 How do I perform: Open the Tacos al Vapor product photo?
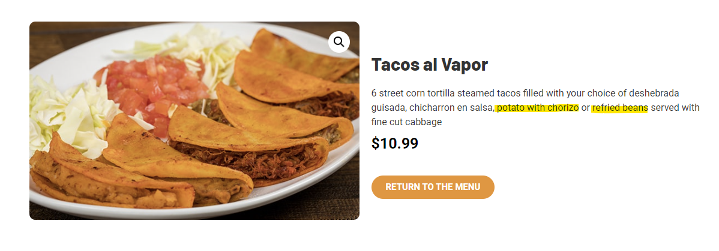coord(194,120)
